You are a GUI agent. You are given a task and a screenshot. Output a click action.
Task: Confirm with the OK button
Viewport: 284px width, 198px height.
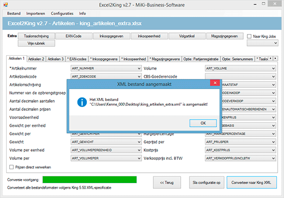[203, 123]
